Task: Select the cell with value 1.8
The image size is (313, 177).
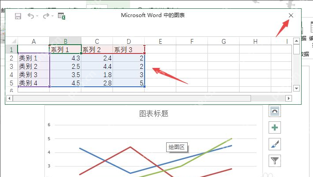Action: [x=97, y=74]
